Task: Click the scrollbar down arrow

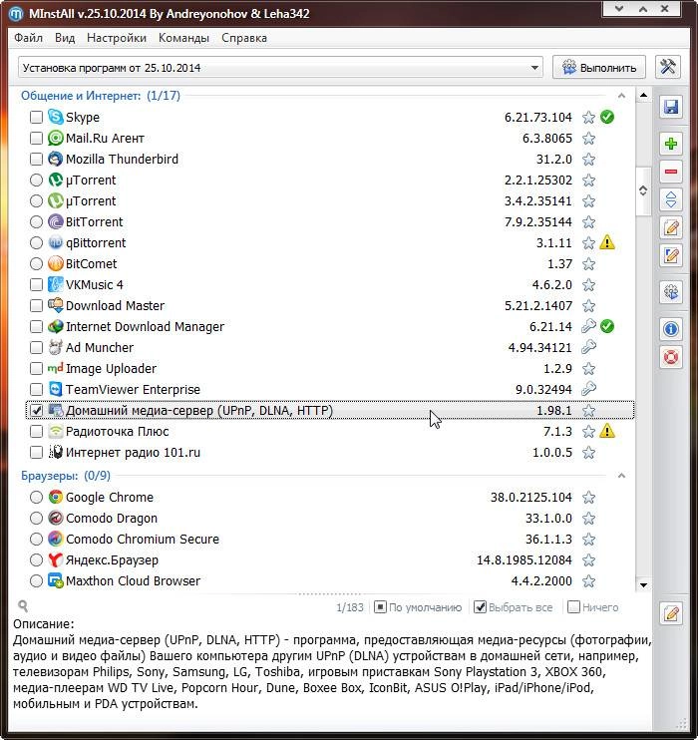Action: click(643, 585)
